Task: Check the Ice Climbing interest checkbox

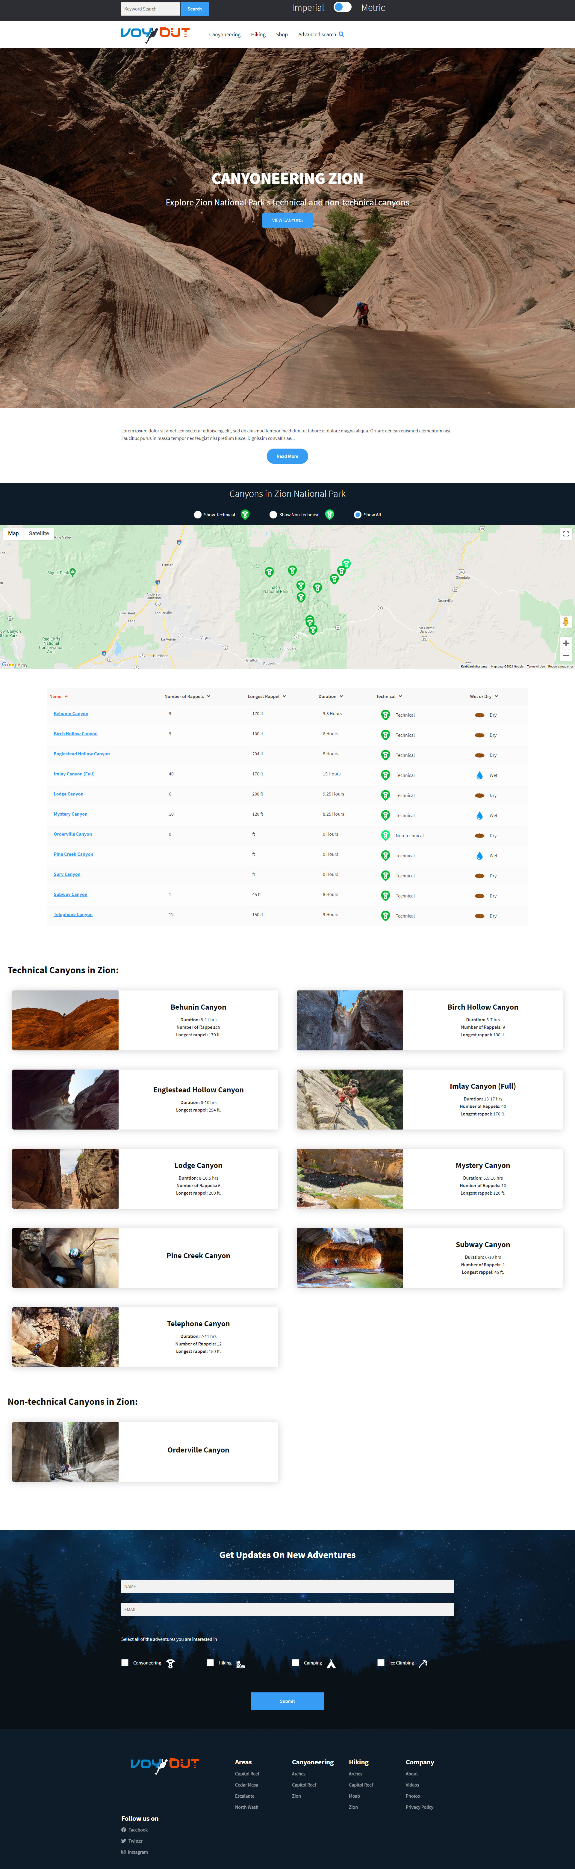Action: (x=381, y=1663)
